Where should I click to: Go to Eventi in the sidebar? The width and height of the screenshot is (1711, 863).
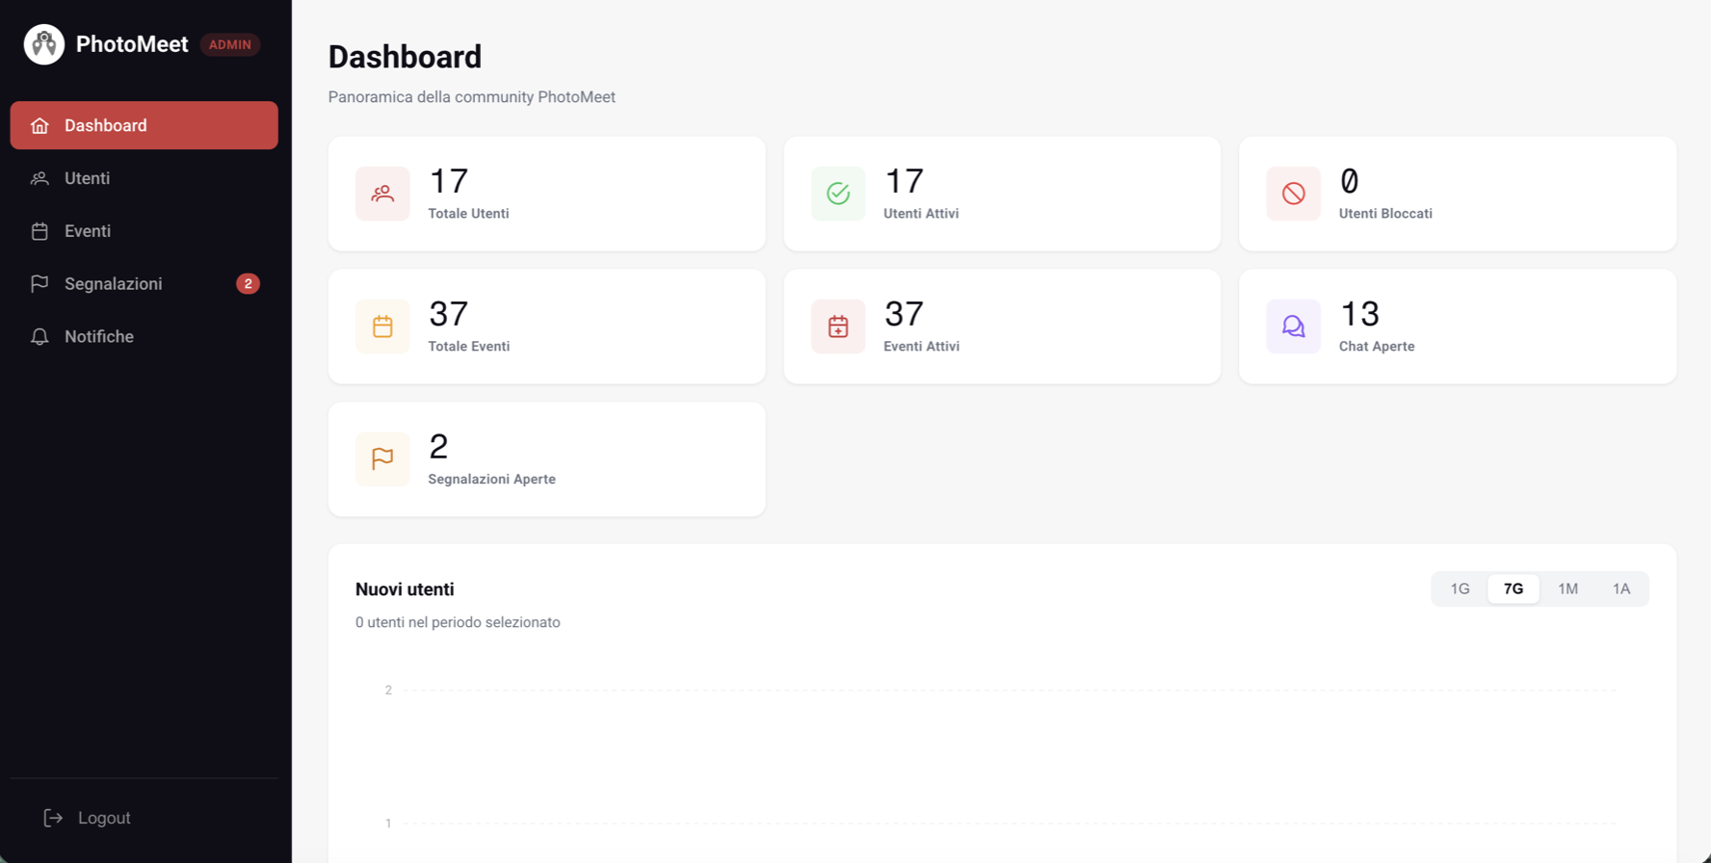pyautogui.click(x=145, y=231)
